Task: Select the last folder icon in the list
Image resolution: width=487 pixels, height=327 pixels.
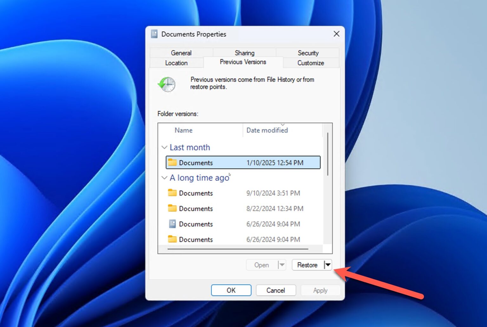Action: pyautogui.click(x=172, y=240)
